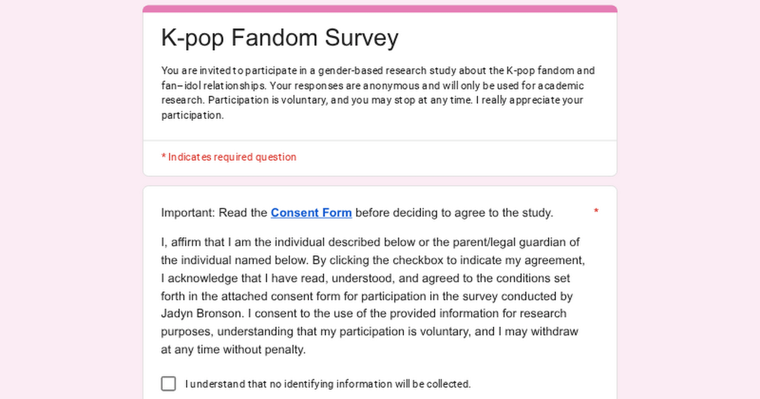Viewport: 760px width, 399px height.
Task: Click the 'I, affirm that I am' line
Action: pyautogui.click(x=215, y=242)
